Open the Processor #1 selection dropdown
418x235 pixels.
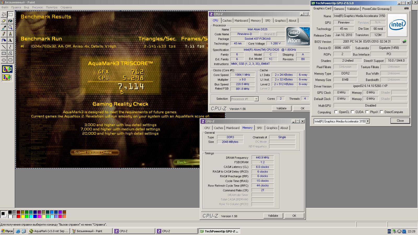pos(256,99)
